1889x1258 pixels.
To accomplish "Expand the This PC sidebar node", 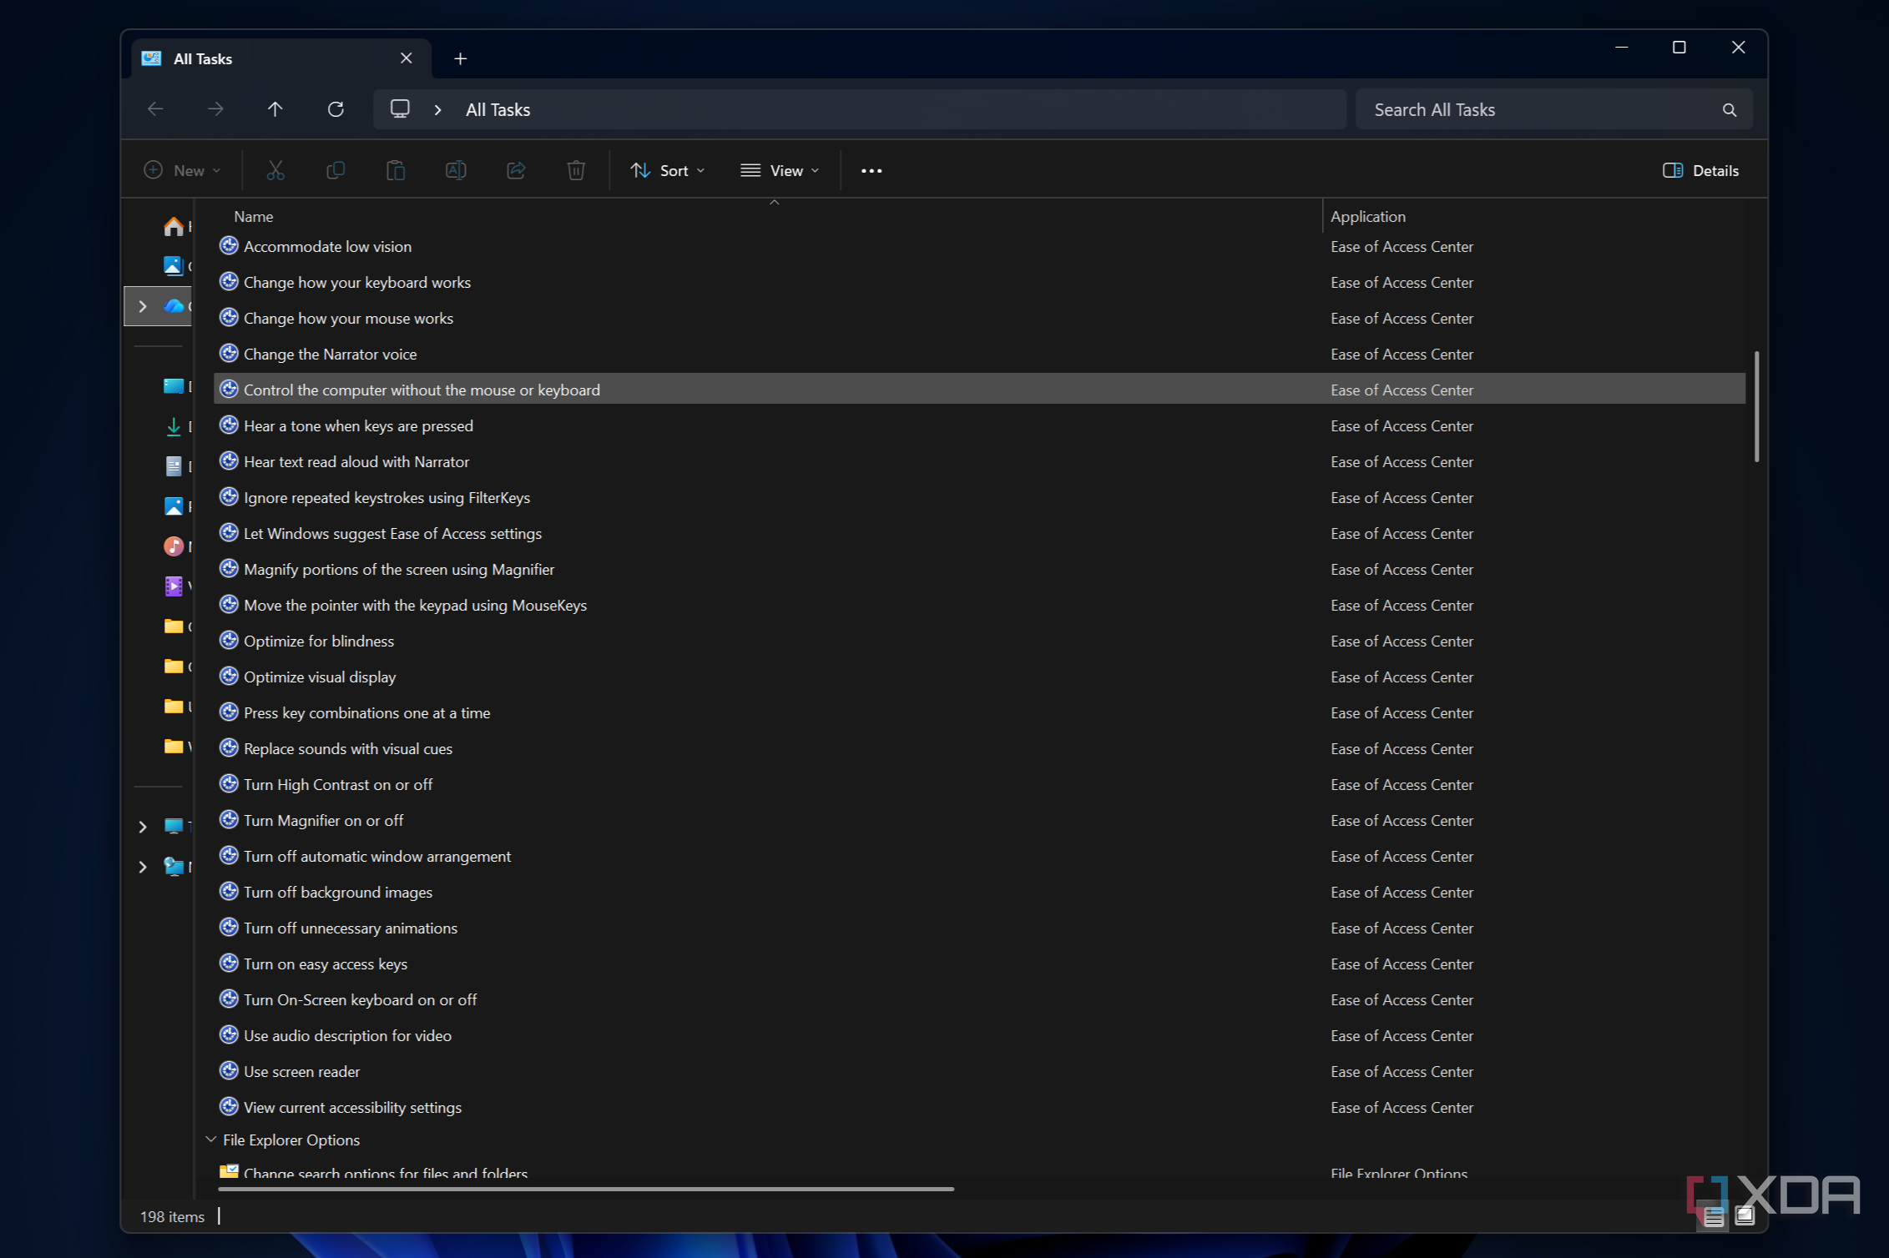I will point(143,827).
